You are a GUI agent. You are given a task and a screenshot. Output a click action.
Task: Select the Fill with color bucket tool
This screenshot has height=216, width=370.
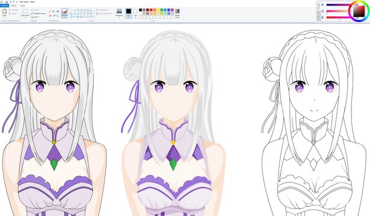coord(54,11)
